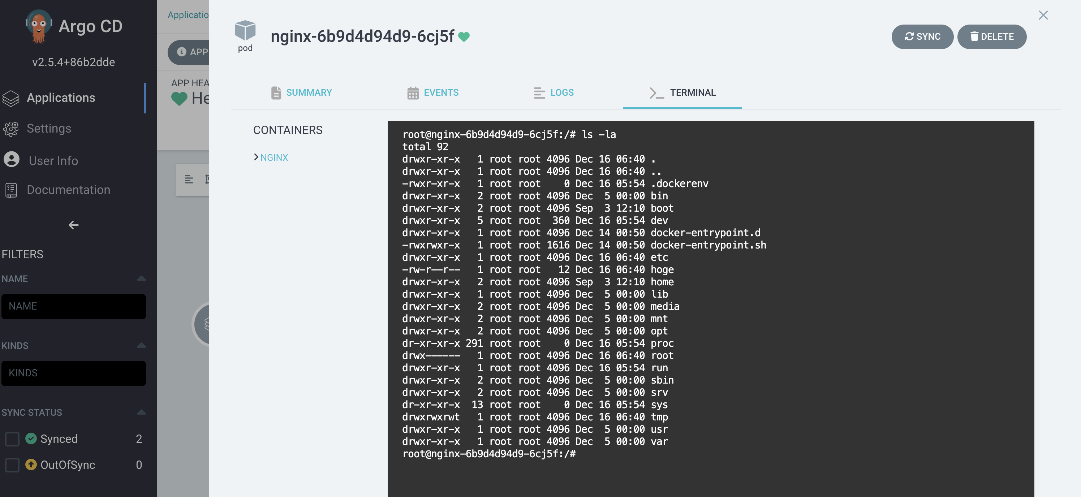1081x497 pixels.
Task: Open the SUMMARY tab
Action: pos(301,92)
